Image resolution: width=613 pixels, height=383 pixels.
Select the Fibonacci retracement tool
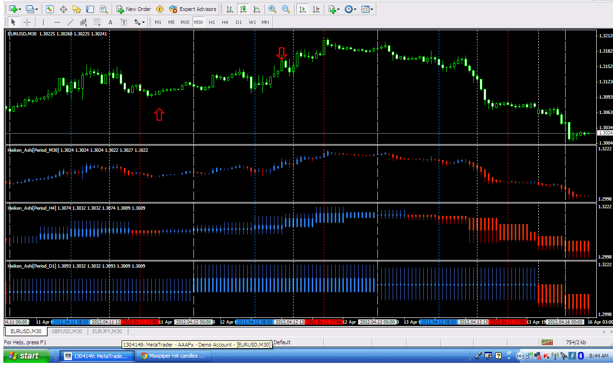[97, 22]
